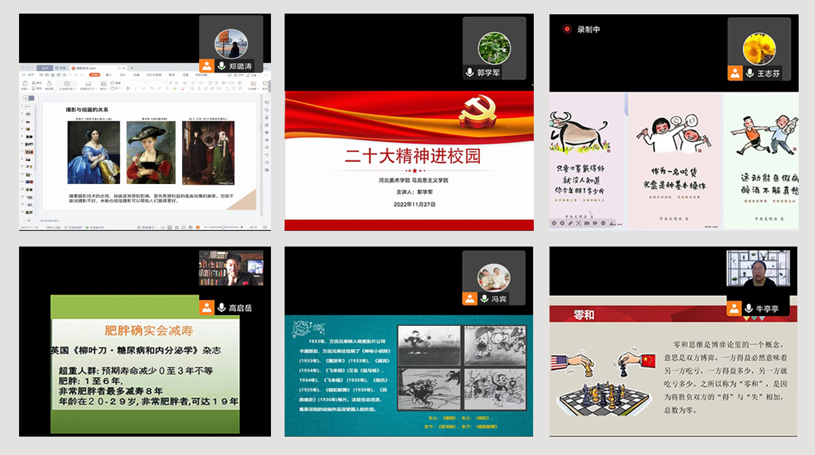
Task: Switch to the 设计 ribbon tab
Action: coord(122,75)
